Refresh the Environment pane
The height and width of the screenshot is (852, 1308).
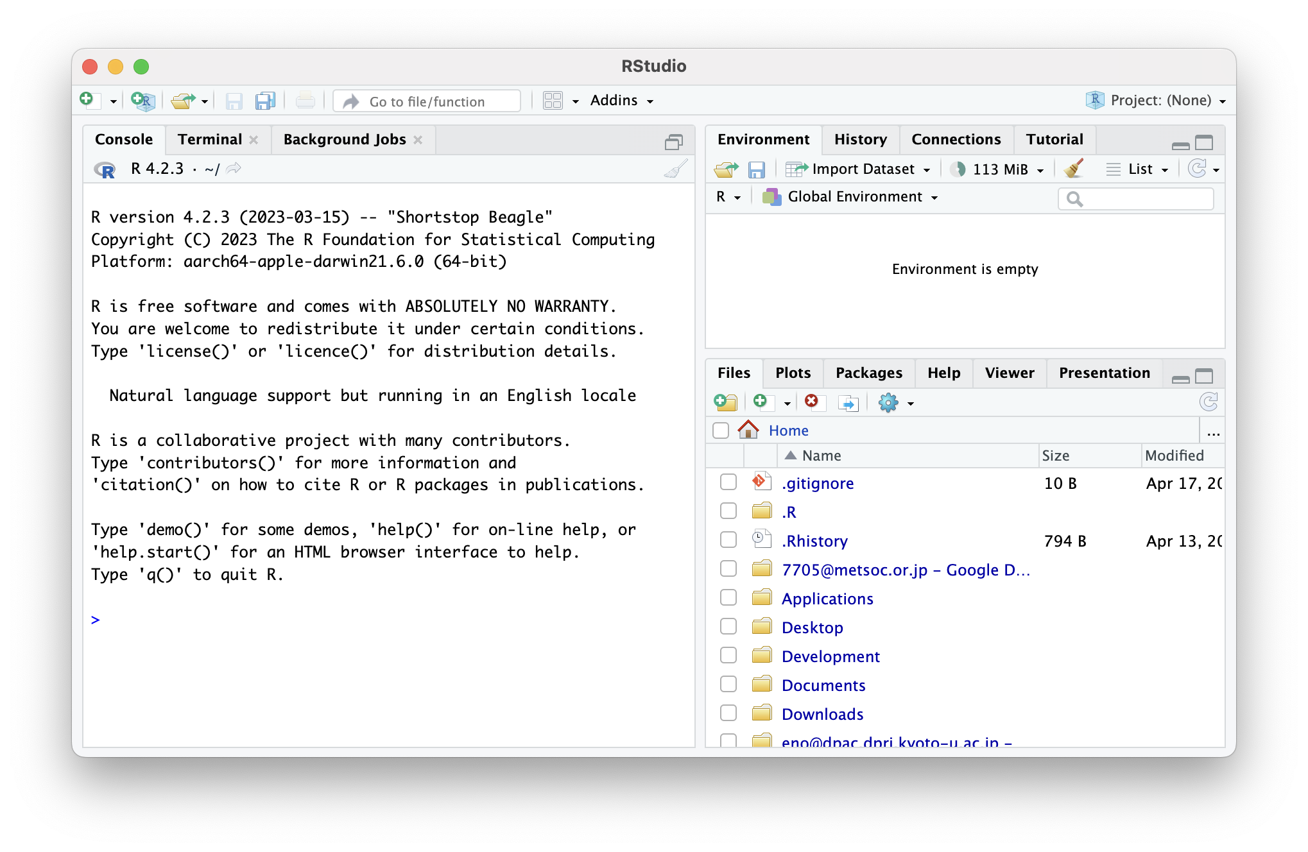1197,169
